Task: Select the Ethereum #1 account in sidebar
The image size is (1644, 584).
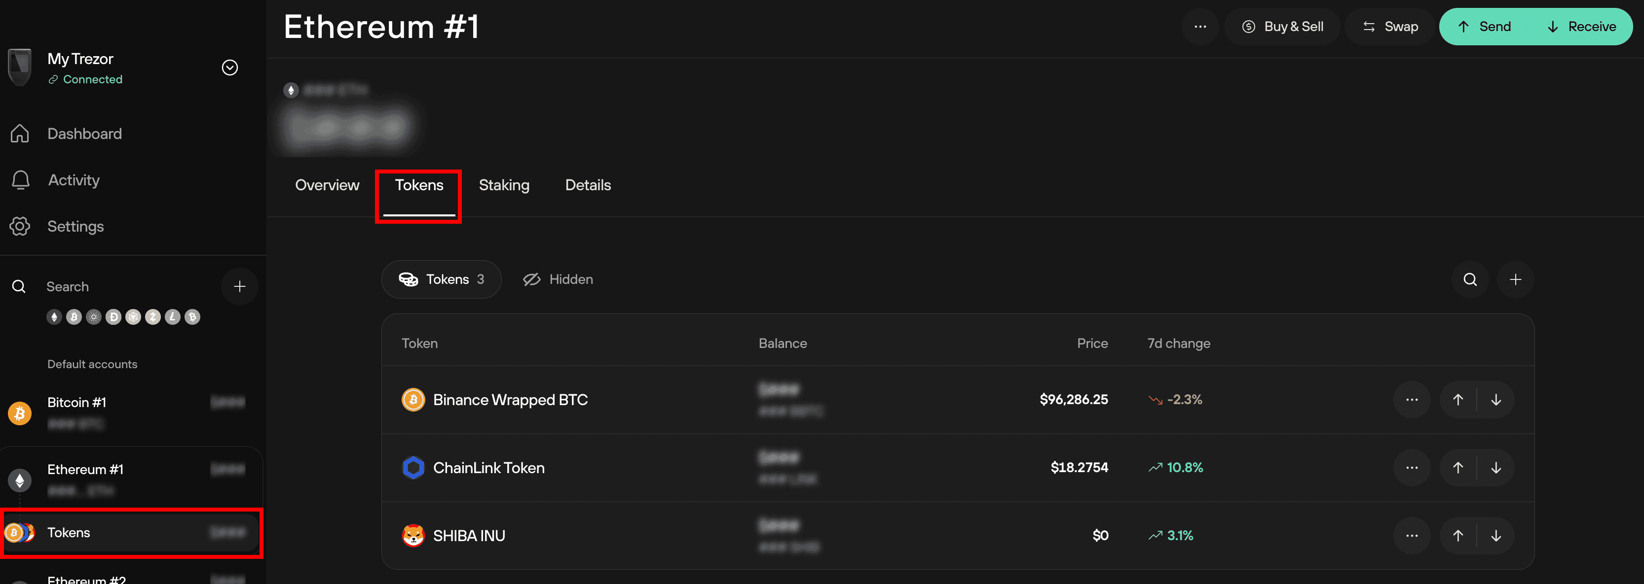Action: [x=131, y=480]
